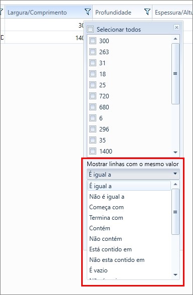
Task: Select 'Contém' filter operator
Action: tap(100, 228)
